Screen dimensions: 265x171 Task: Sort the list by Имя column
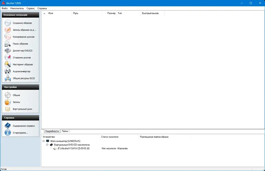(57, 13)
